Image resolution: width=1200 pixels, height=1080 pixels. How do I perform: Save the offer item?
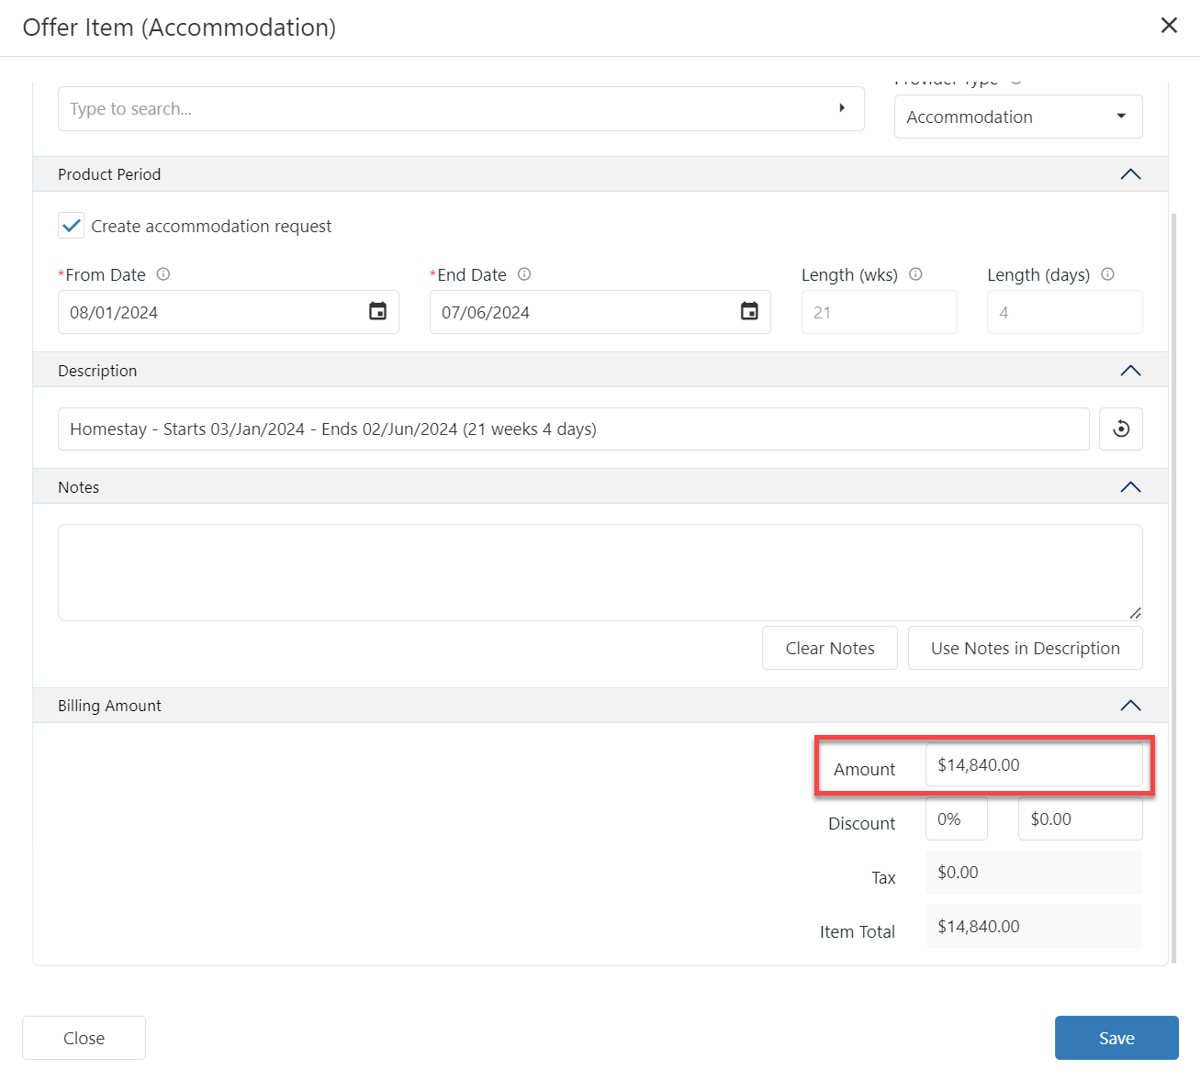click(1116, 1038)
